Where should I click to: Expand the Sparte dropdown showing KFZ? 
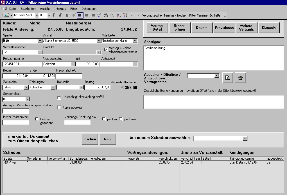coord(40,41)
